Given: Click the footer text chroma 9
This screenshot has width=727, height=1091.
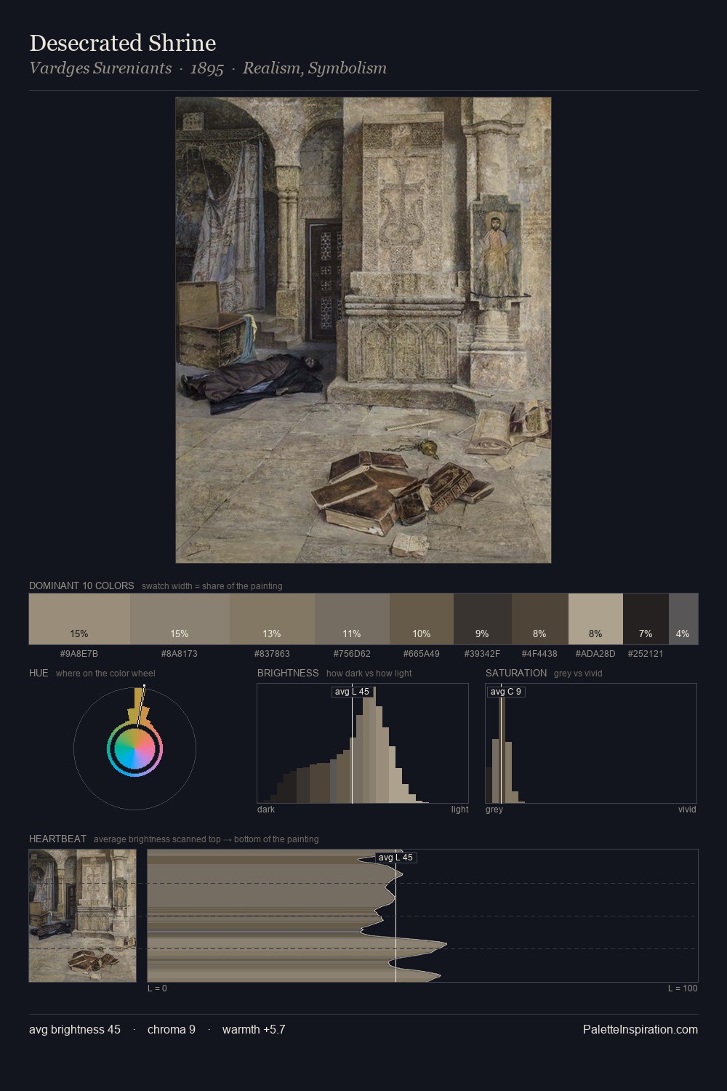Looking at the screenshot, I should [172, 1029].
